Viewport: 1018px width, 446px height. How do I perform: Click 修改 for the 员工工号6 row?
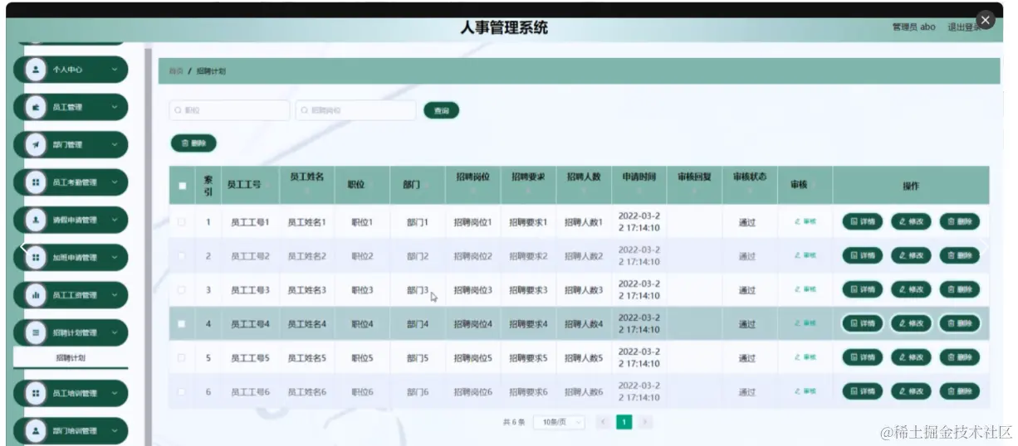(x=911, y=391)
